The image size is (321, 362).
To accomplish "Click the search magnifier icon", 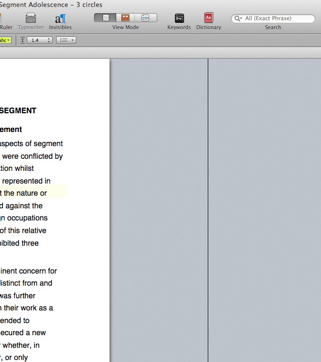I will point(238,19).
